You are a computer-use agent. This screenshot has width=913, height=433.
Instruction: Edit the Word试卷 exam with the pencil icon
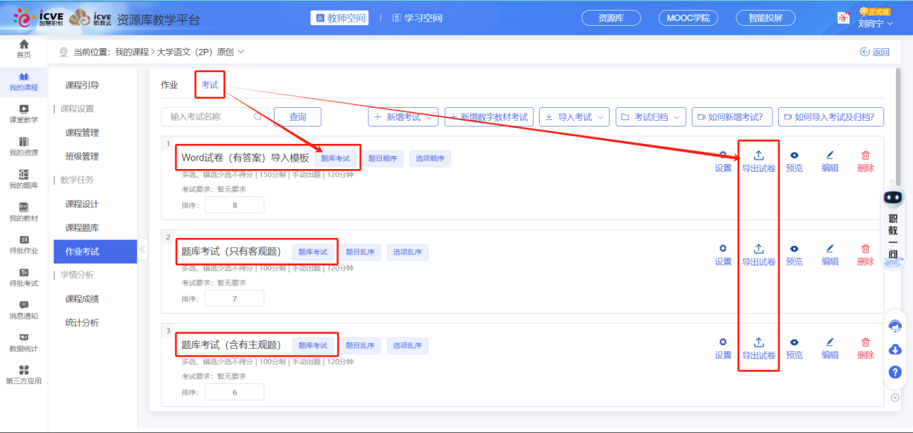829,155
